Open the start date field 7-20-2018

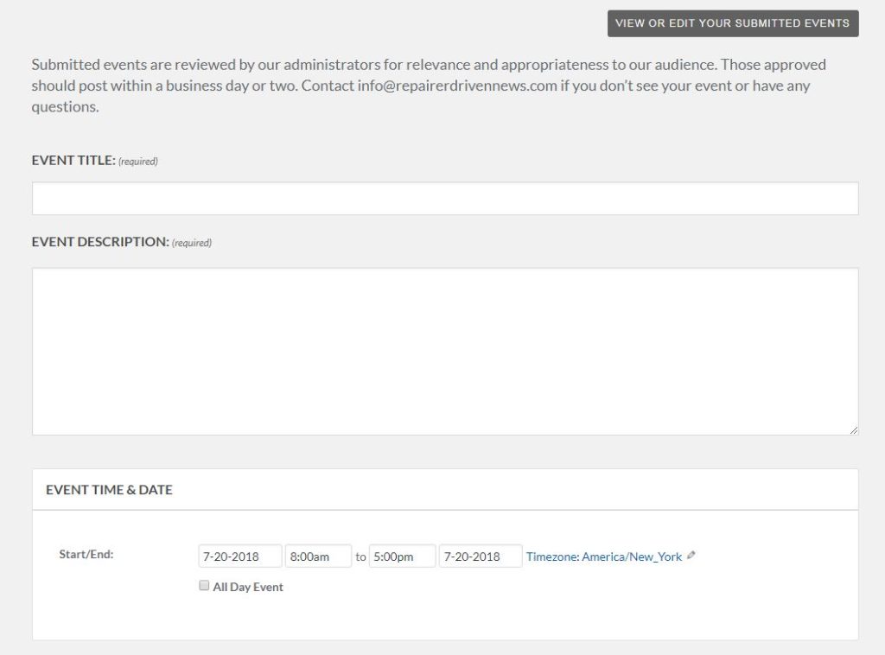coord(240,556)
